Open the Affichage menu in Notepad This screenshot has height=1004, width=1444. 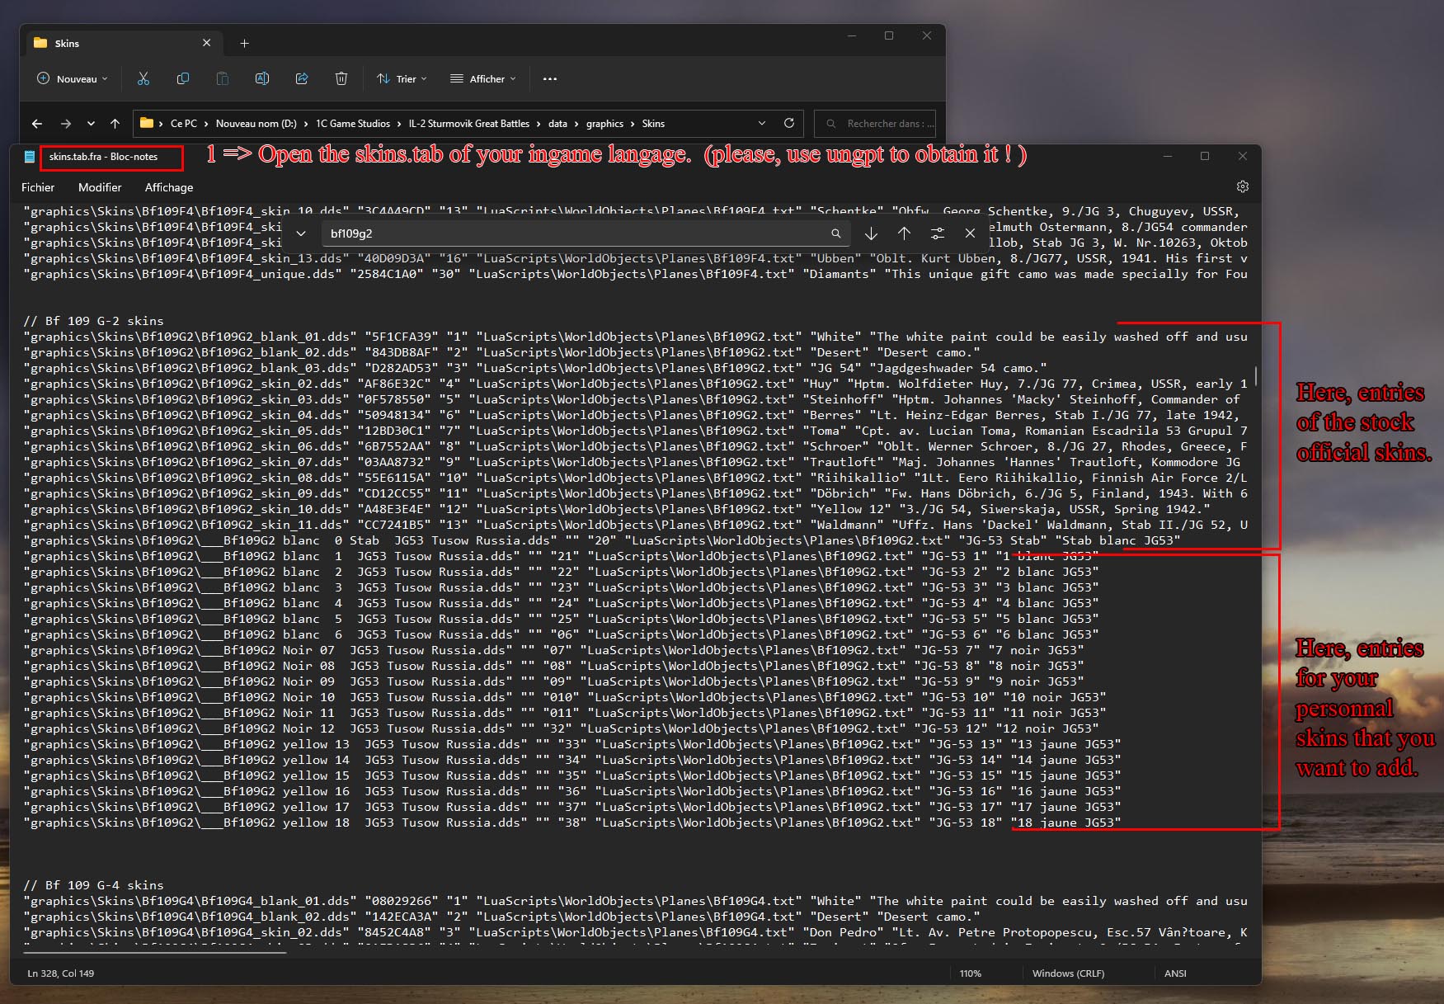169,188
